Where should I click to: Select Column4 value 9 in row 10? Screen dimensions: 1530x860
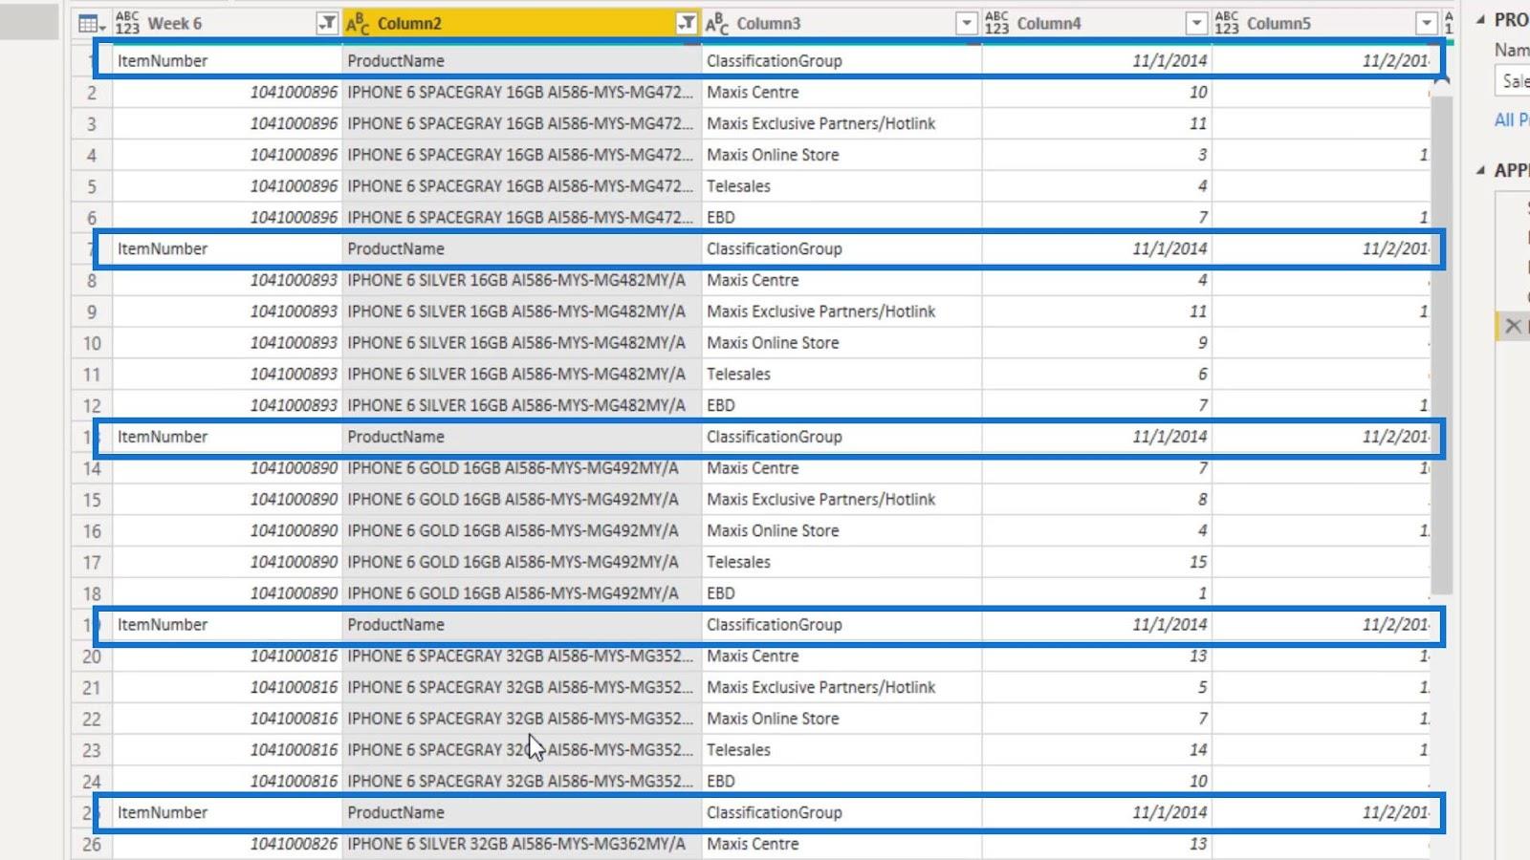(x=1097, y=343)
